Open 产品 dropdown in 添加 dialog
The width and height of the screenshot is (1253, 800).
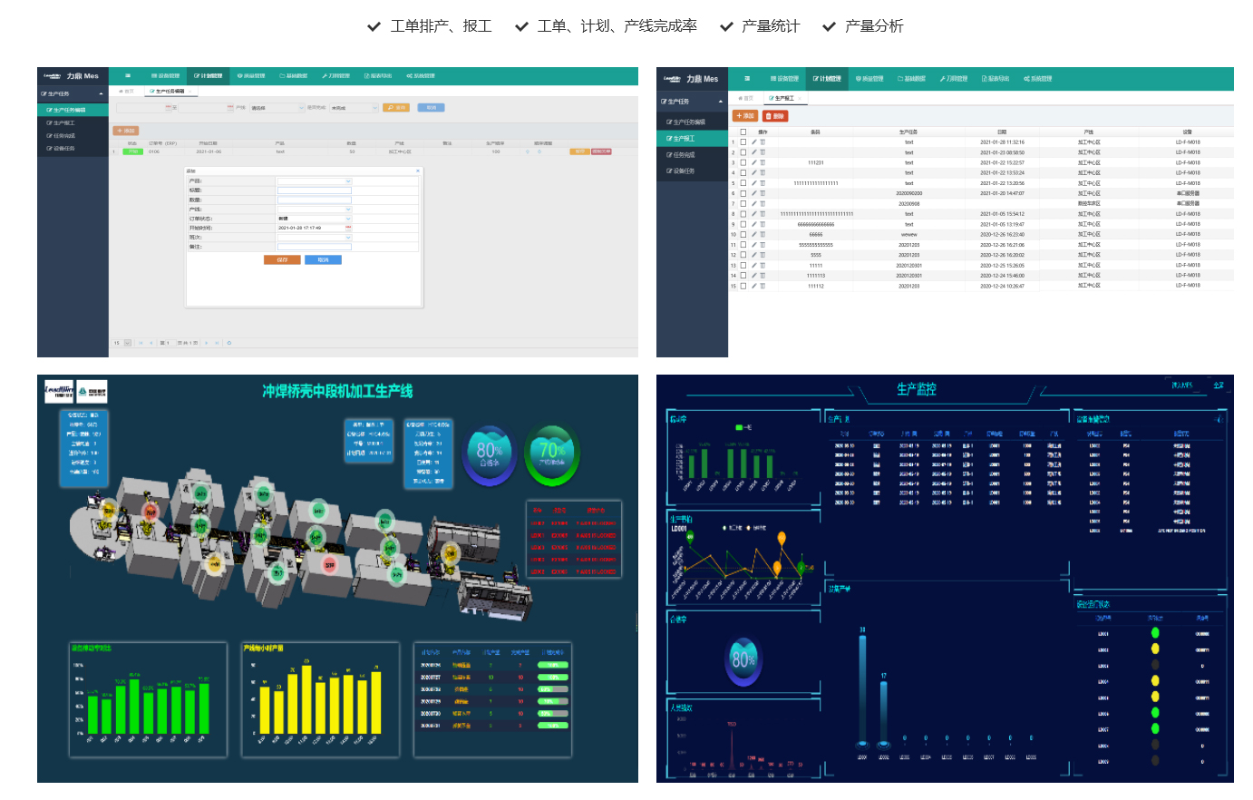314,180
